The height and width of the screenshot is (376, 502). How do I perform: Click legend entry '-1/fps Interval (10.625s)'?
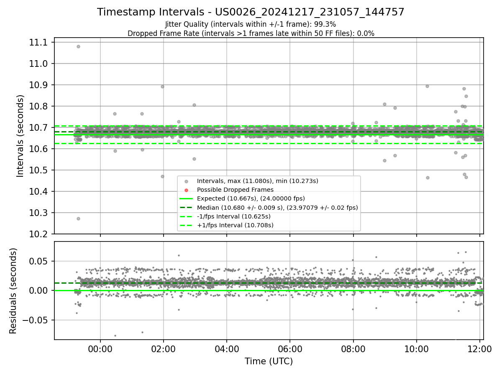pyautogui.click(x=233, y=216)
